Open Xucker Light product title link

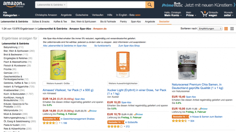[x=137, y=92]
